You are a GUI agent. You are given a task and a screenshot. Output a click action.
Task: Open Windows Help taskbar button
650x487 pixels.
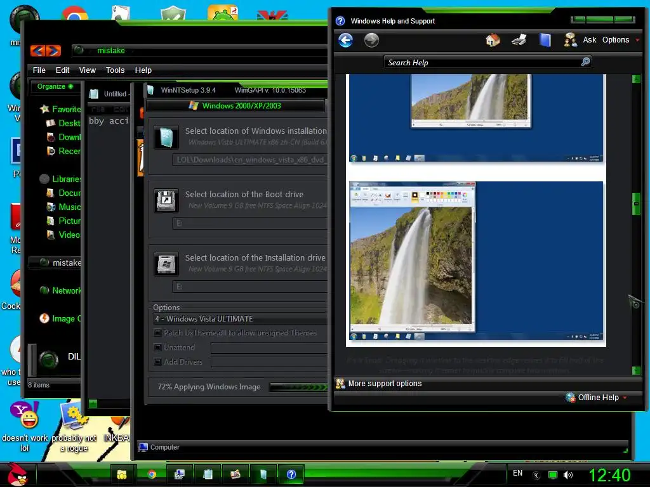click(291, 474)
